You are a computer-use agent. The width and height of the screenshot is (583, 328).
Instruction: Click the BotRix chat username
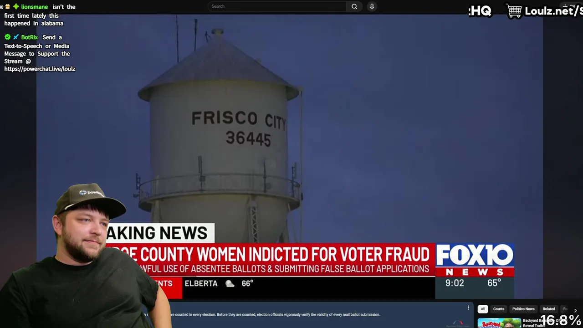point(29,37)
